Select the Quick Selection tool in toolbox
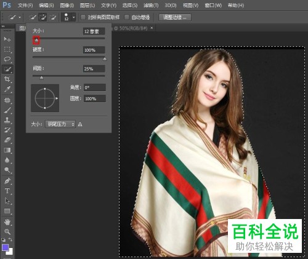Screen dimensions: 308x259 coord(7,70)
